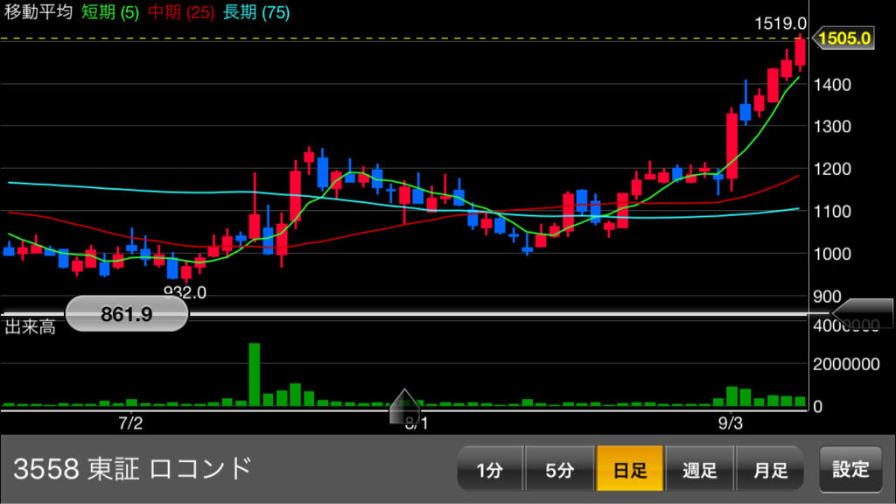Select the 日足 daily chart tab
Screen dimensions: 896x504
[x=630, y=469]
